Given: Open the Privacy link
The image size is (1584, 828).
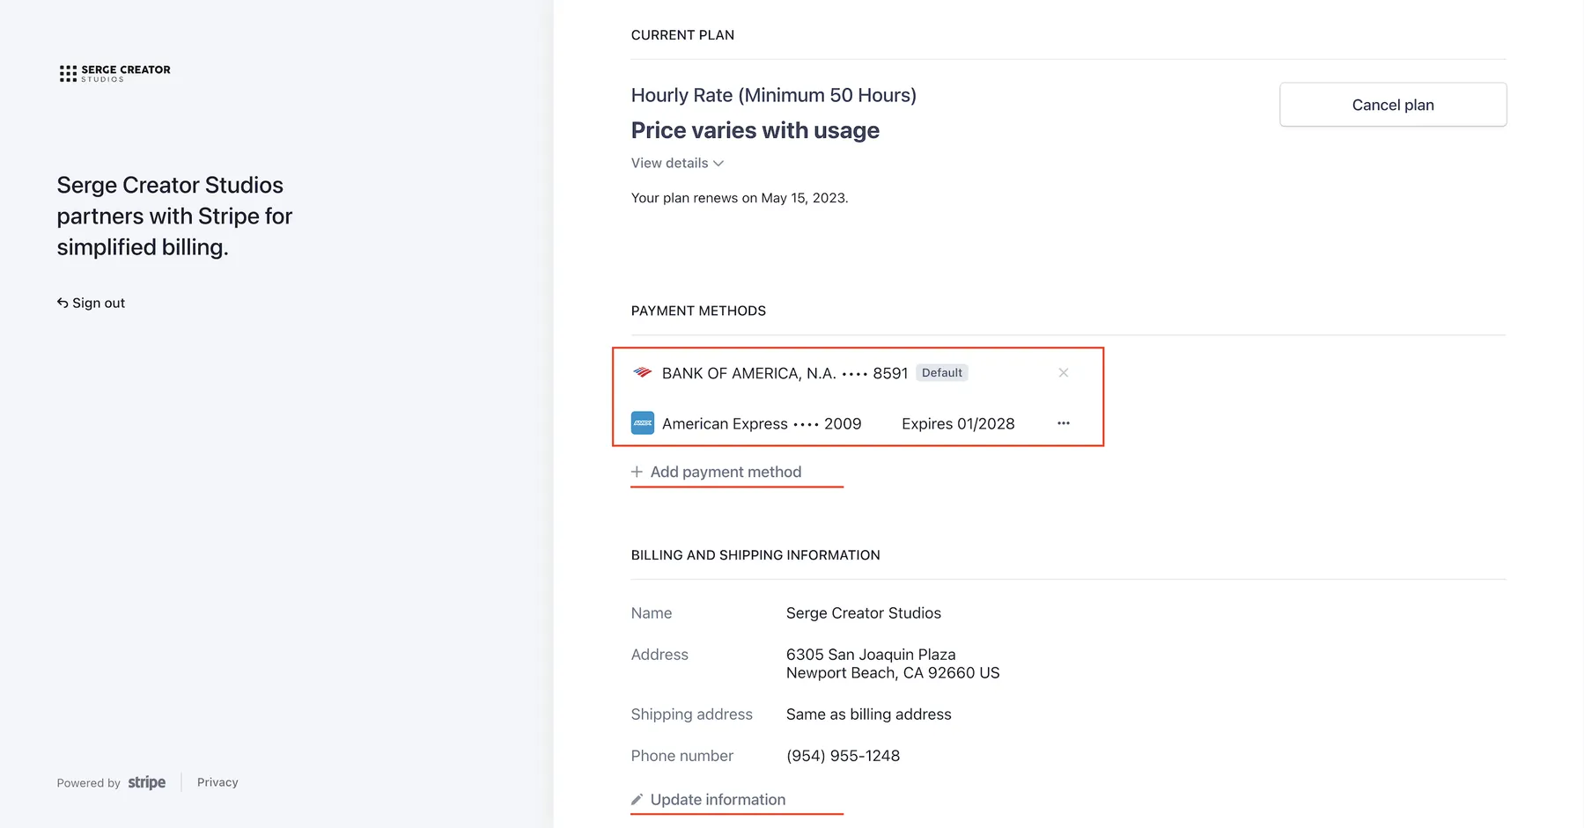Looking at the screenshot, I should pos(217,782).
